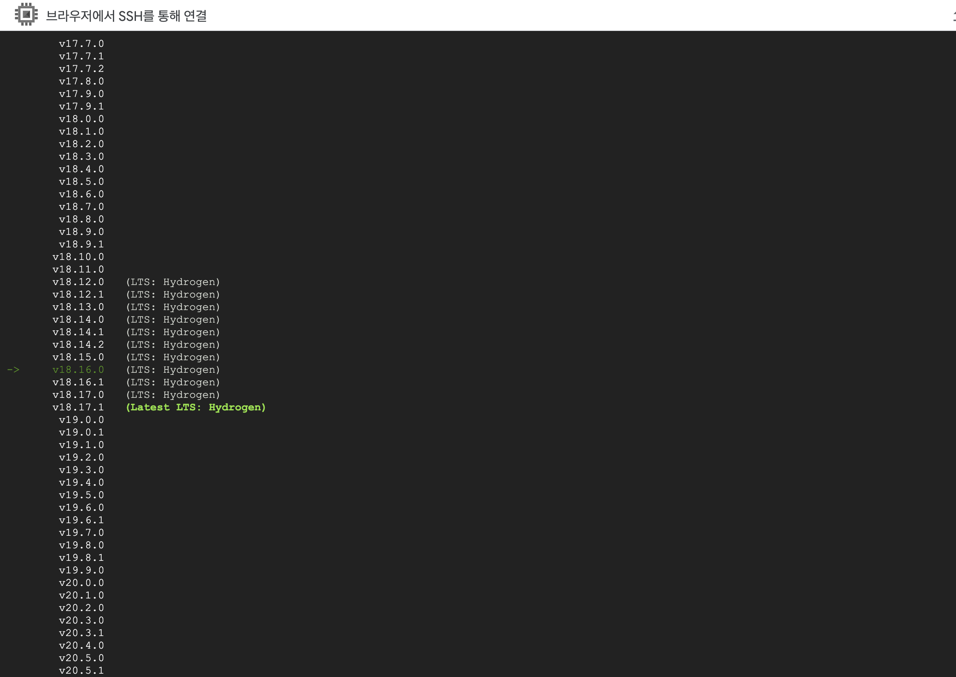The image size is (956, 677).
Task: Click the SSH chip logo icon
Action: click(x=26, y=15)
